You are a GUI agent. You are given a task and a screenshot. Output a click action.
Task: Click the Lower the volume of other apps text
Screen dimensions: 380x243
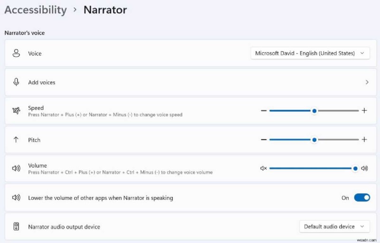pos(101,198)
